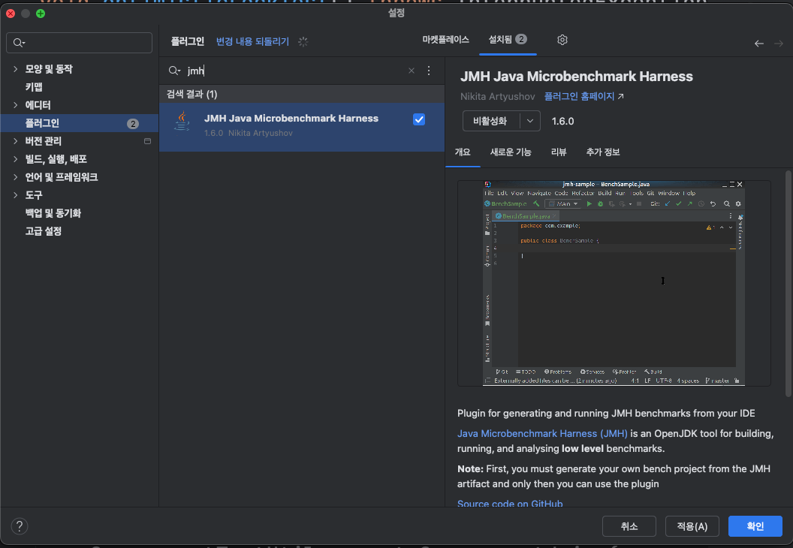Click the 설정 window title
This screenshot has height=548, width=793.
[x=396, y=13]
